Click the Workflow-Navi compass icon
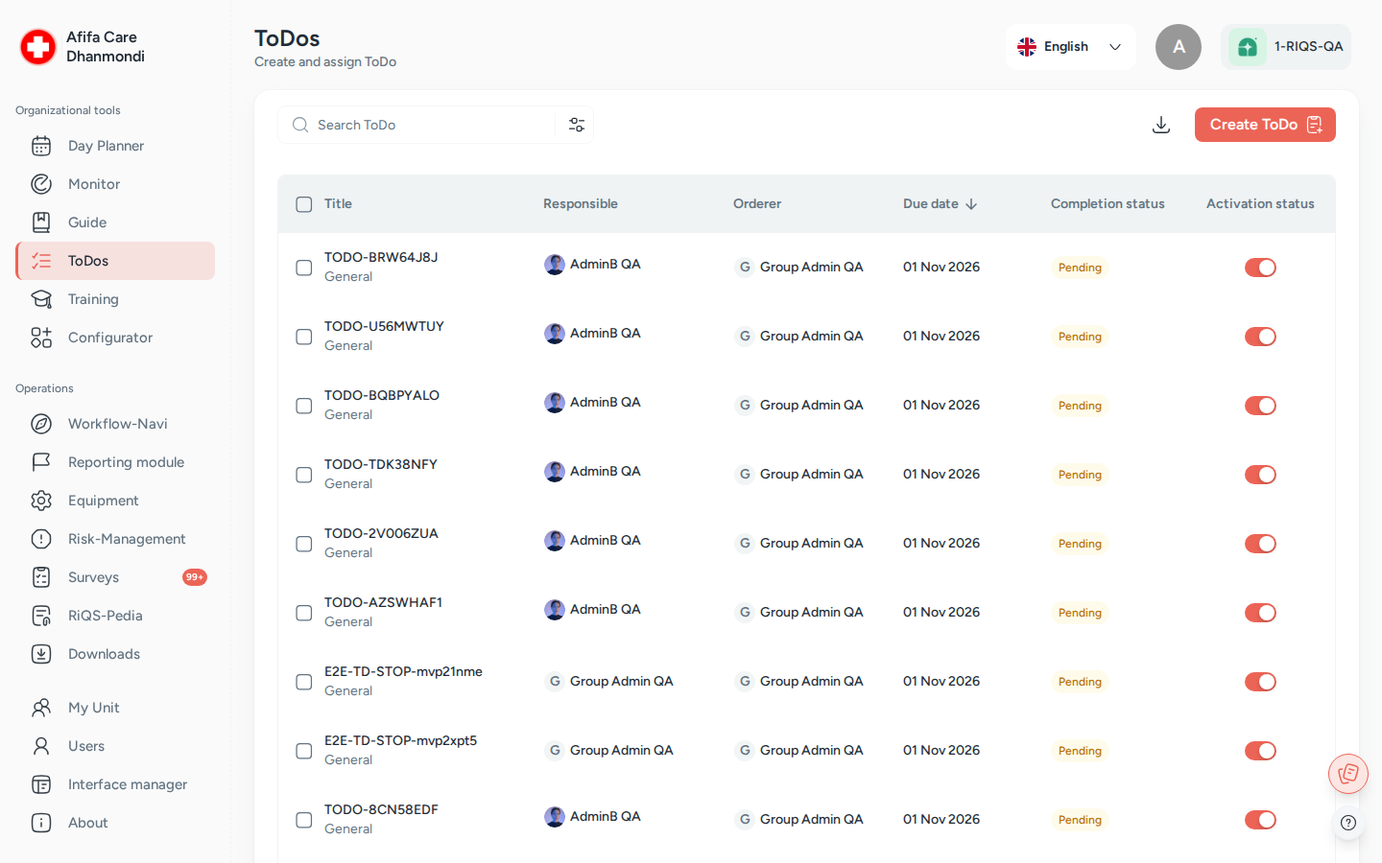 (x=41, y=424)
